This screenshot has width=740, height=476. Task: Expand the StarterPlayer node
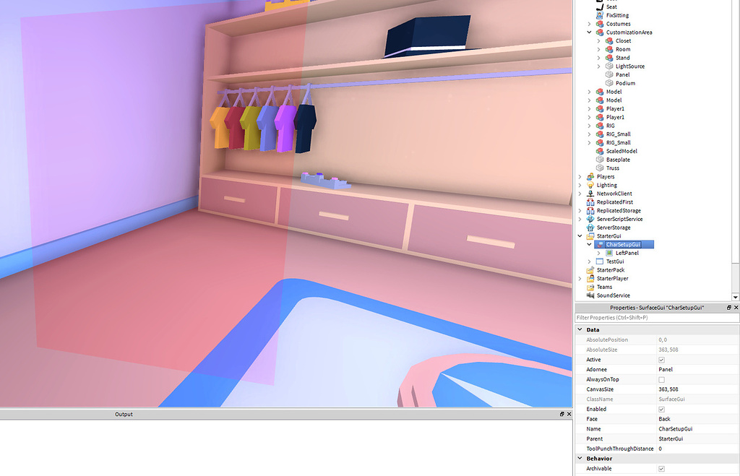[580, 278]
